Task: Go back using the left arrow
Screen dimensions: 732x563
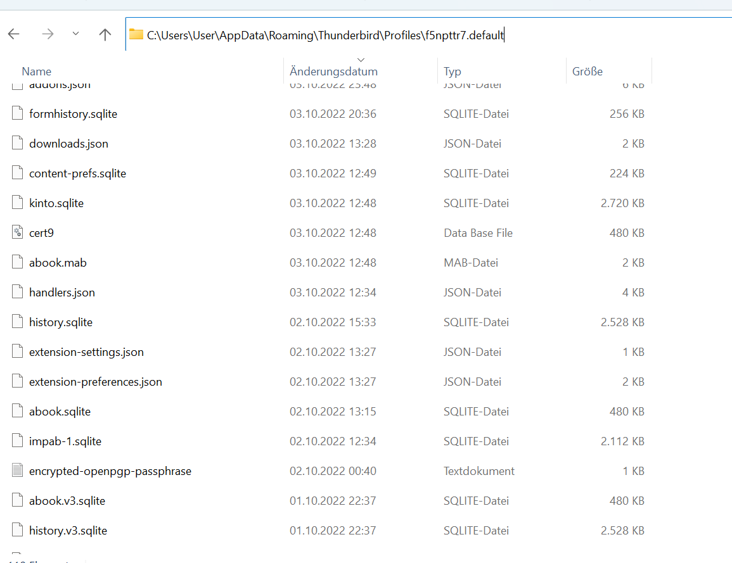Action: pyautogui.click(x=14, y=34)
